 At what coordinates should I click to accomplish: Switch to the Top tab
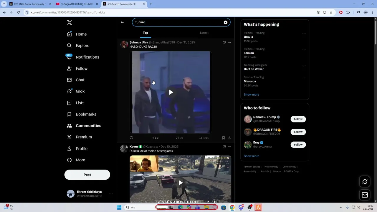click(145, 33)
